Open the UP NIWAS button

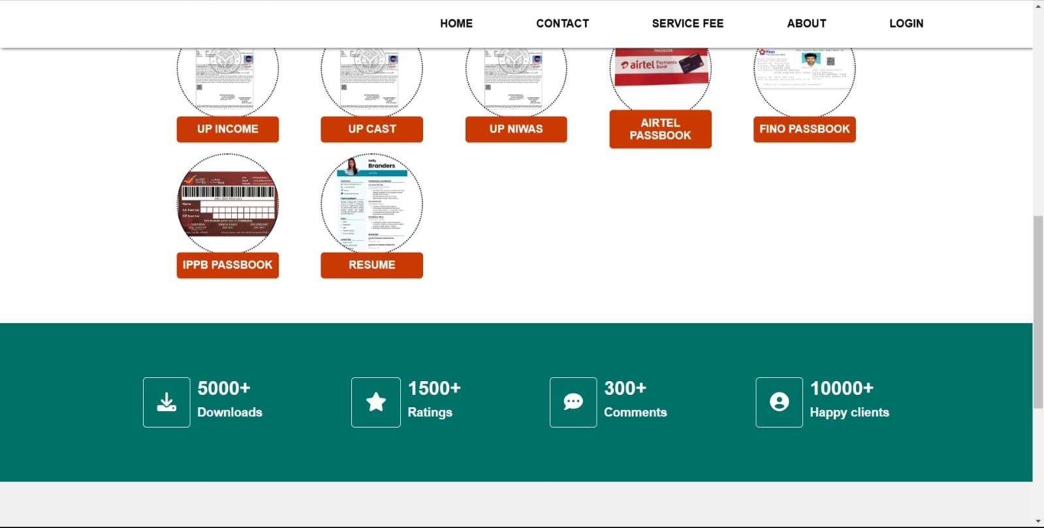tap(516, 129)
